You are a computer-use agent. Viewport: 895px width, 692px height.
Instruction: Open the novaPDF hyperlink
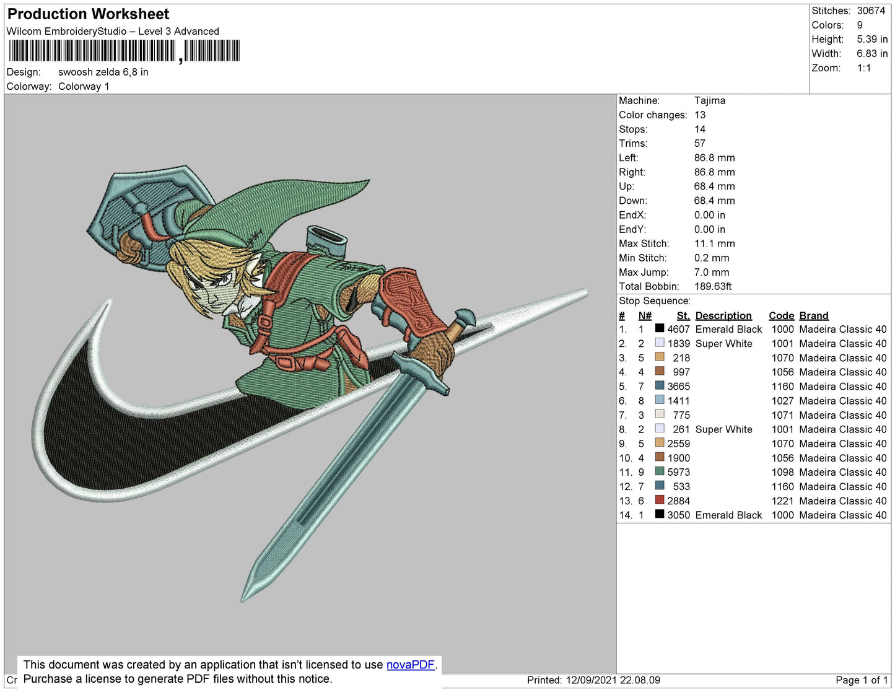tap(410, 665)
